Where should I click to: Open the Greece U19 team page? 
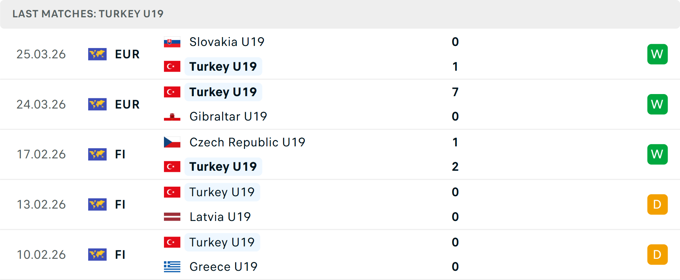pos(223,267)
